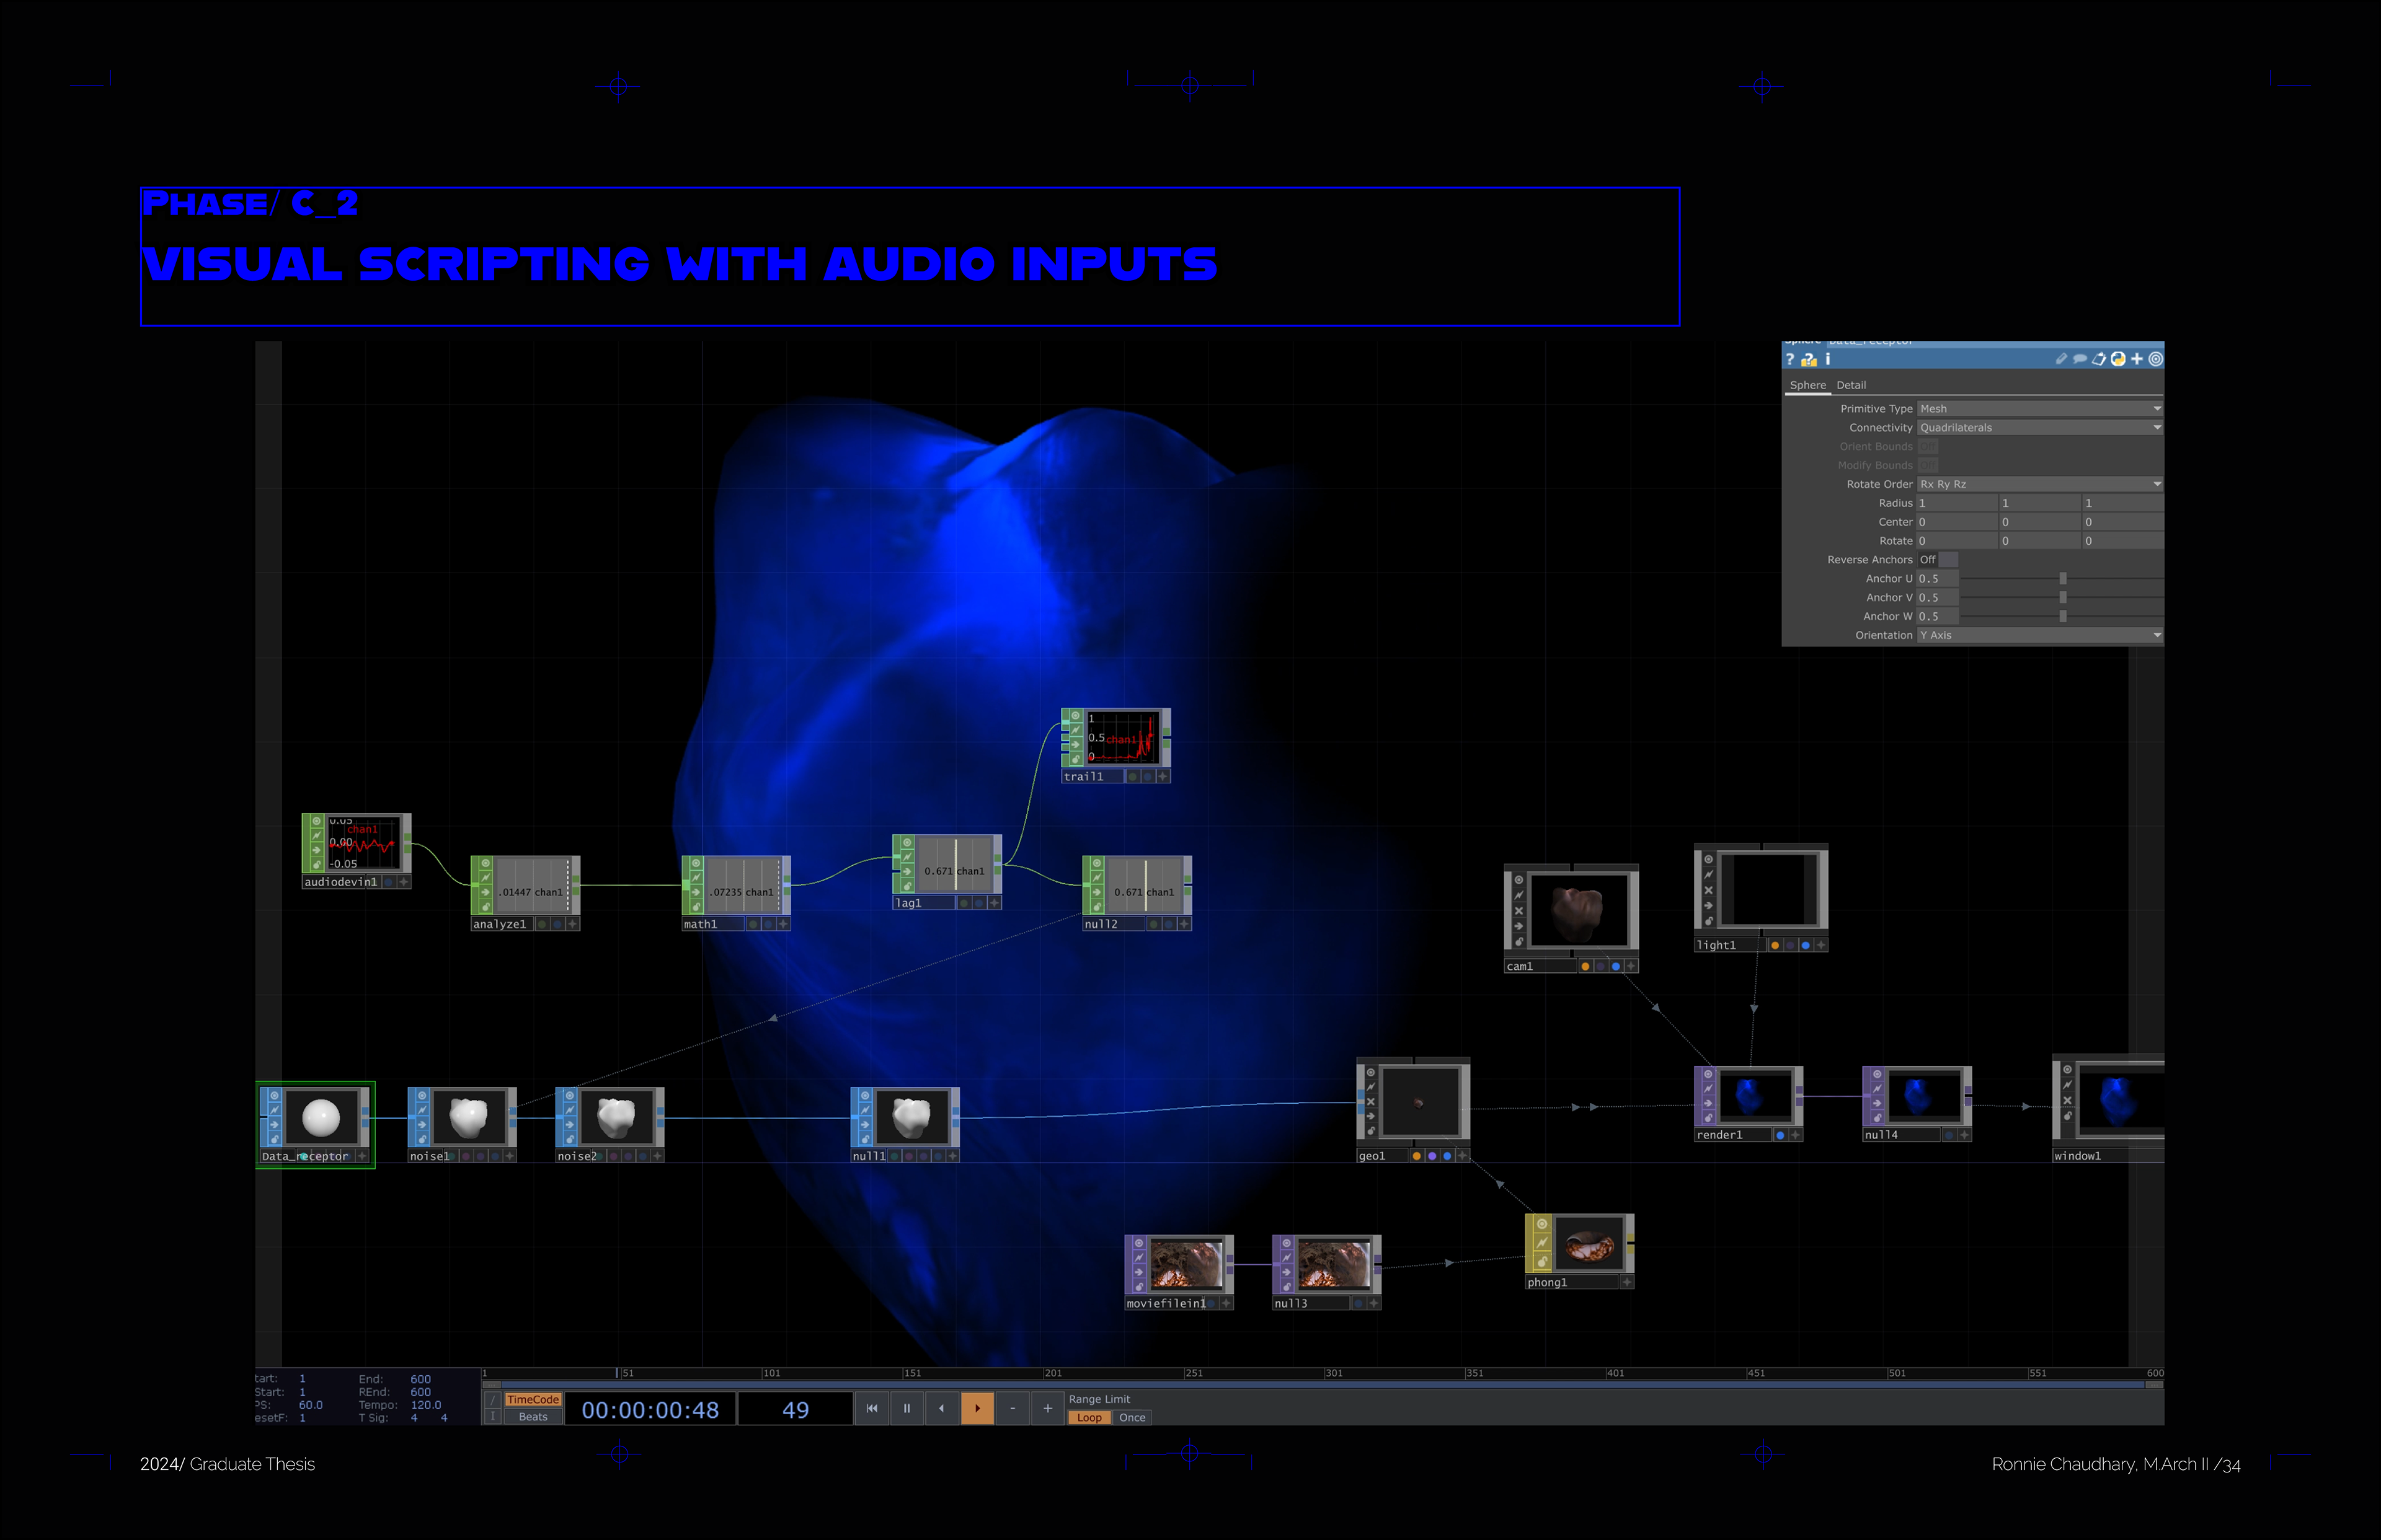
Task: Set range limit to Loop
Action: coord(1089,1418)
